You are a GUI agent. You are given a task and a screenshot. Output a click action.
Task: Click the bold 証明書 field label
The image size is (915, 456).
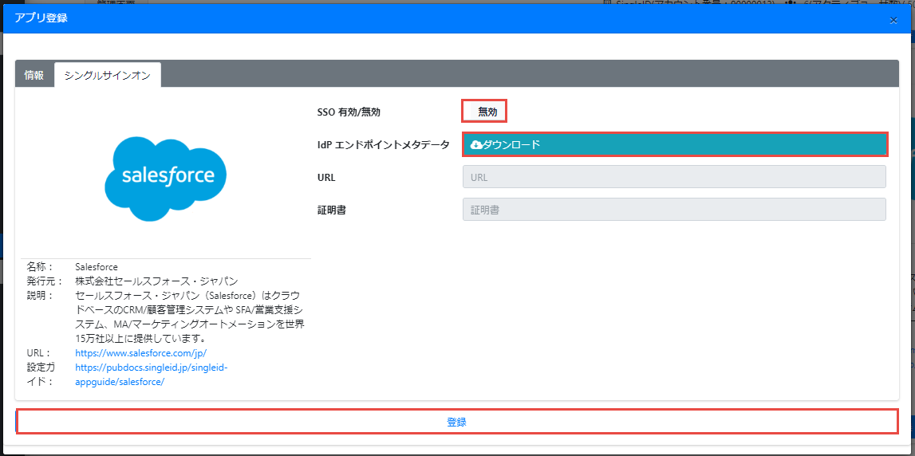[331, 210]
